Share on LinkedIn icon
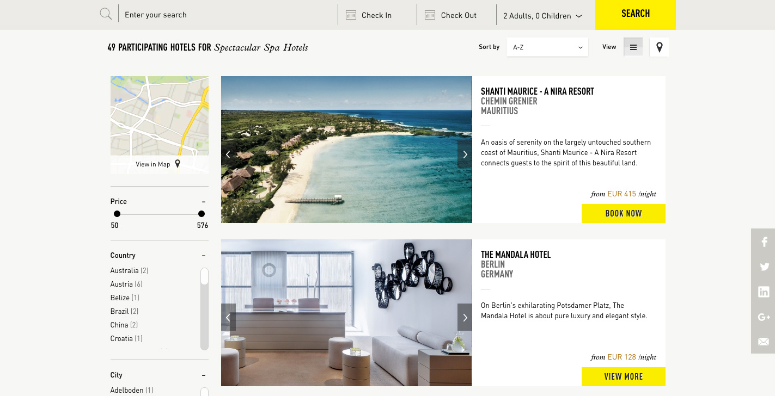The image size is (775, 396). (x=764, y=292)
